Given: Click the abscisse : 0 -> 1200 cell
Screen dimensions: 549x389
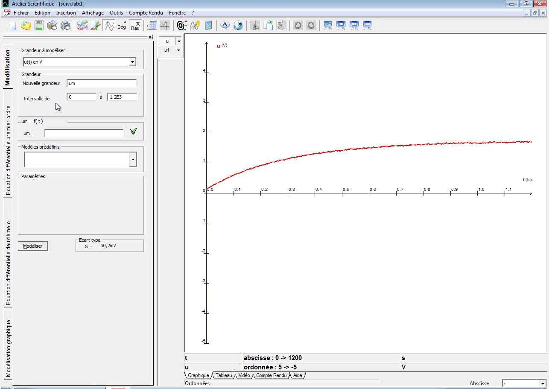Looking at the screenshot, I should coord(321,358).
